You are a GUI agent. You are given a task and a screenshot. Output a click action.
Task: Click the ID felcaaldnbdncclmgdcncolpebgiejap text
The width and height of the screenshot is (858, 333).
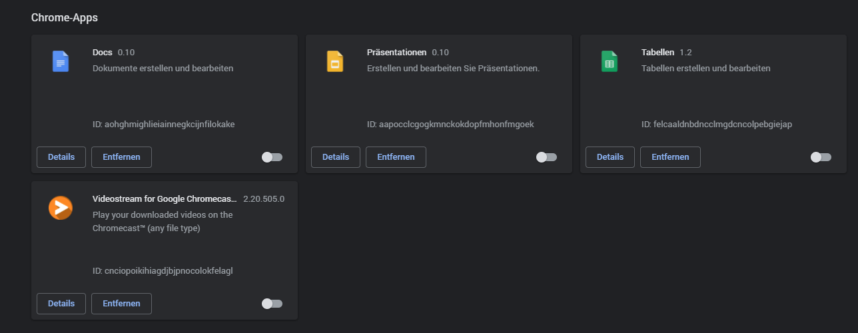[717, 124]
